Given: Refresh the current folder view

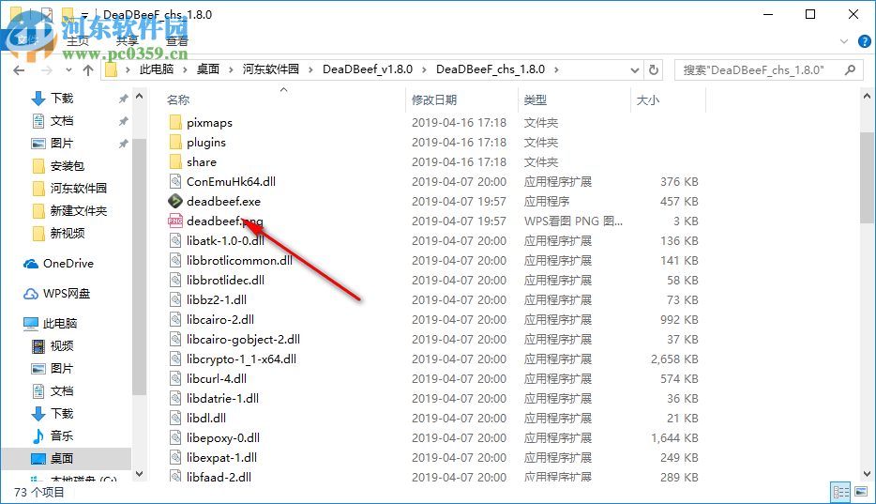Looking at the screenshot, I should (653, 69).
